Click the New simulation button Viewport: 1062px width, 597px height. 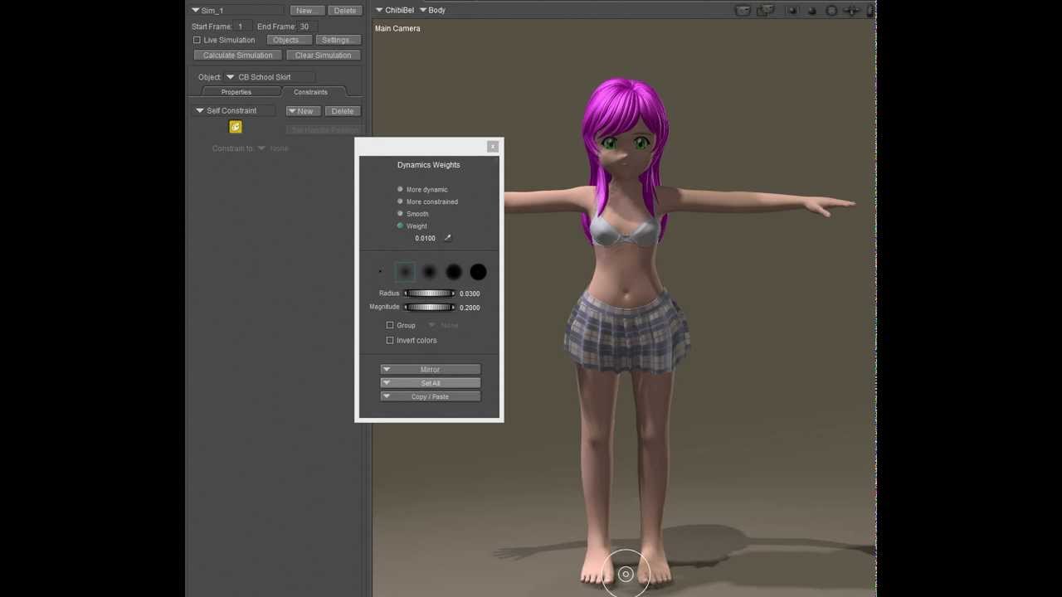307,11
